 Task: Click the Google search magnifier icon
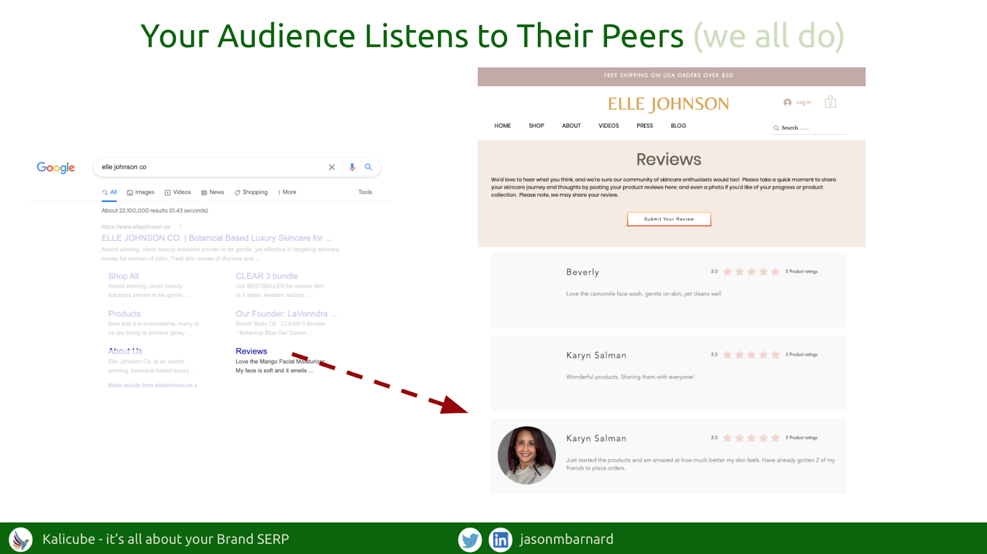368,167
